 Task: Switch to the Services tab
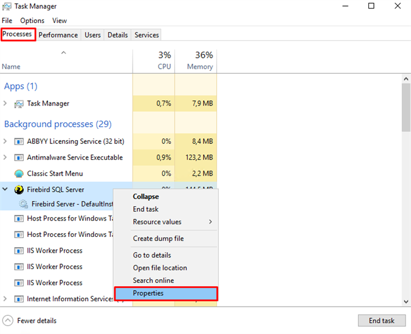[147, 35]
